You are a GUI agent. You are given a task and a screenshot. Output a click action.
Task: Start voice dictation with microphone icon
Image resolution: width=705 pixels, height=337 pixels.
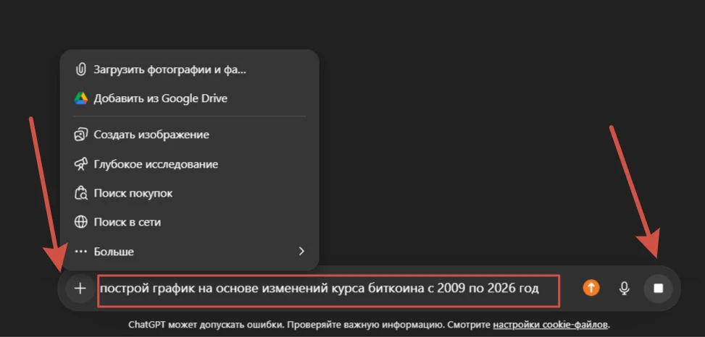[624, 288]
